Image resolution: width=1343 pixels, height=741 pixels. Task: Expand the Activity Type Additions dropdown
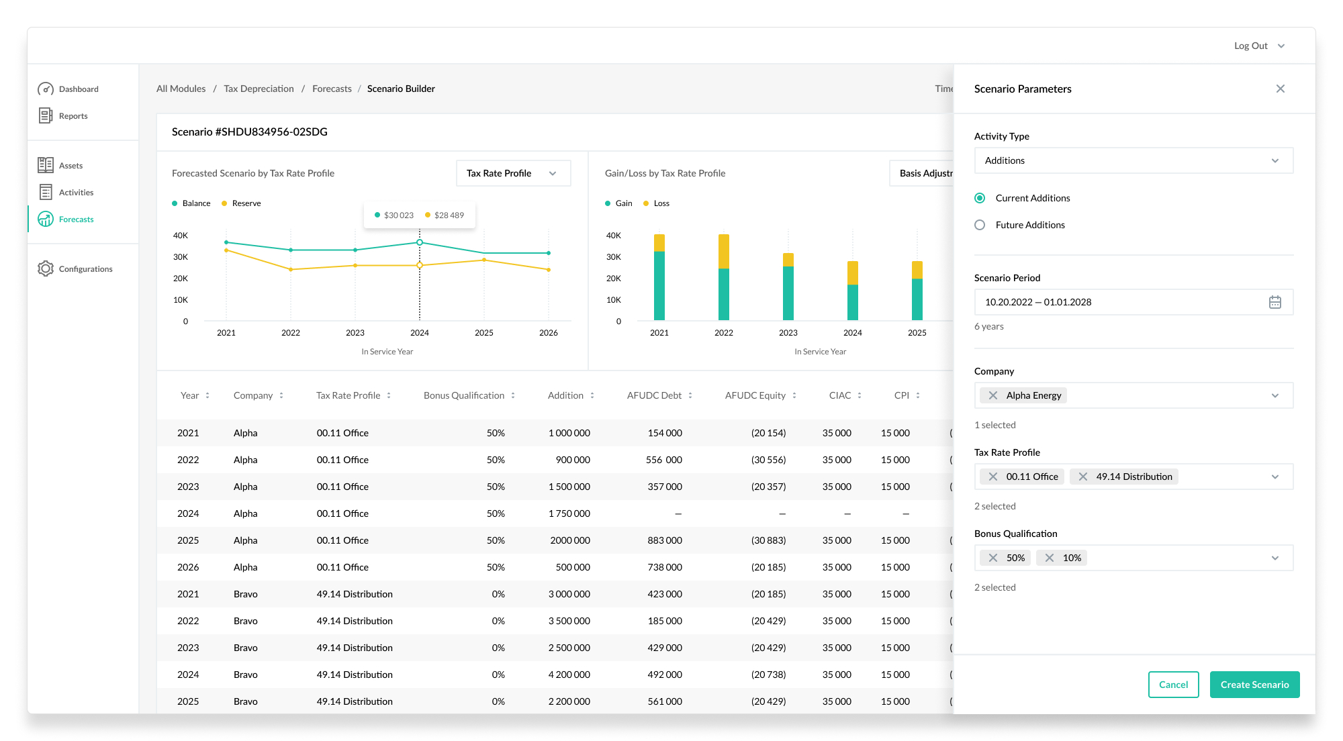1133,160
